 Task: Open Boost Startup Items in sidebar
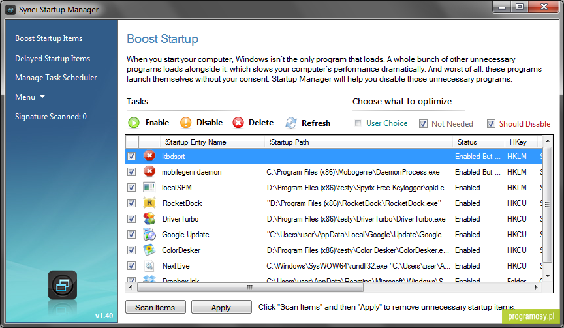coord(48,38)
